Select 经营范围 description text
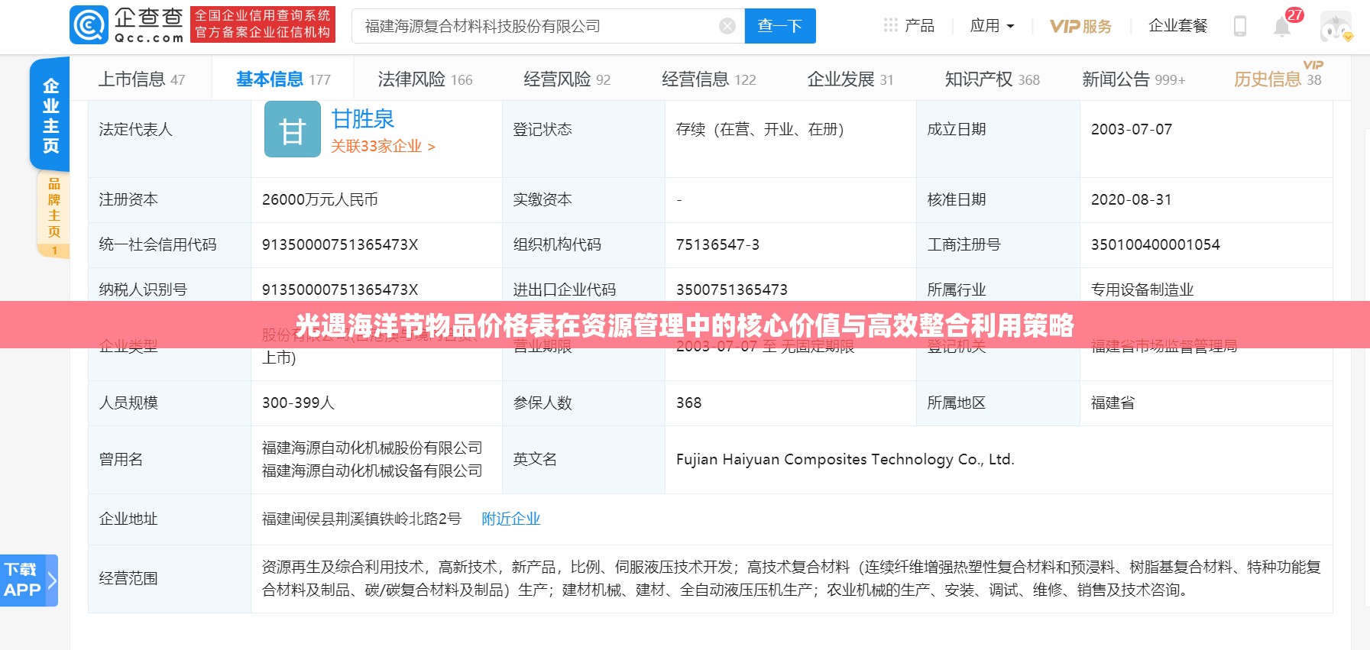The height and width of the screenshot is (650, 1370). point(792,578)
